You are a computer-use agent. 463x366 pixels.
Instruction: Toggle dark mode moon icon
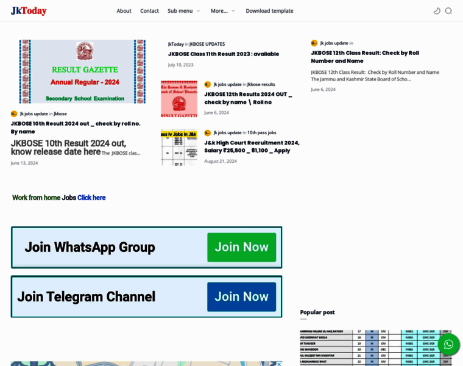(x=437, y=11)
